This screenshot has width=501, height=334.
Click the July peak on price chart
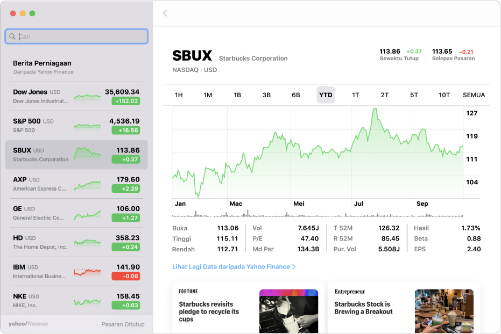[x=373, y=110]
